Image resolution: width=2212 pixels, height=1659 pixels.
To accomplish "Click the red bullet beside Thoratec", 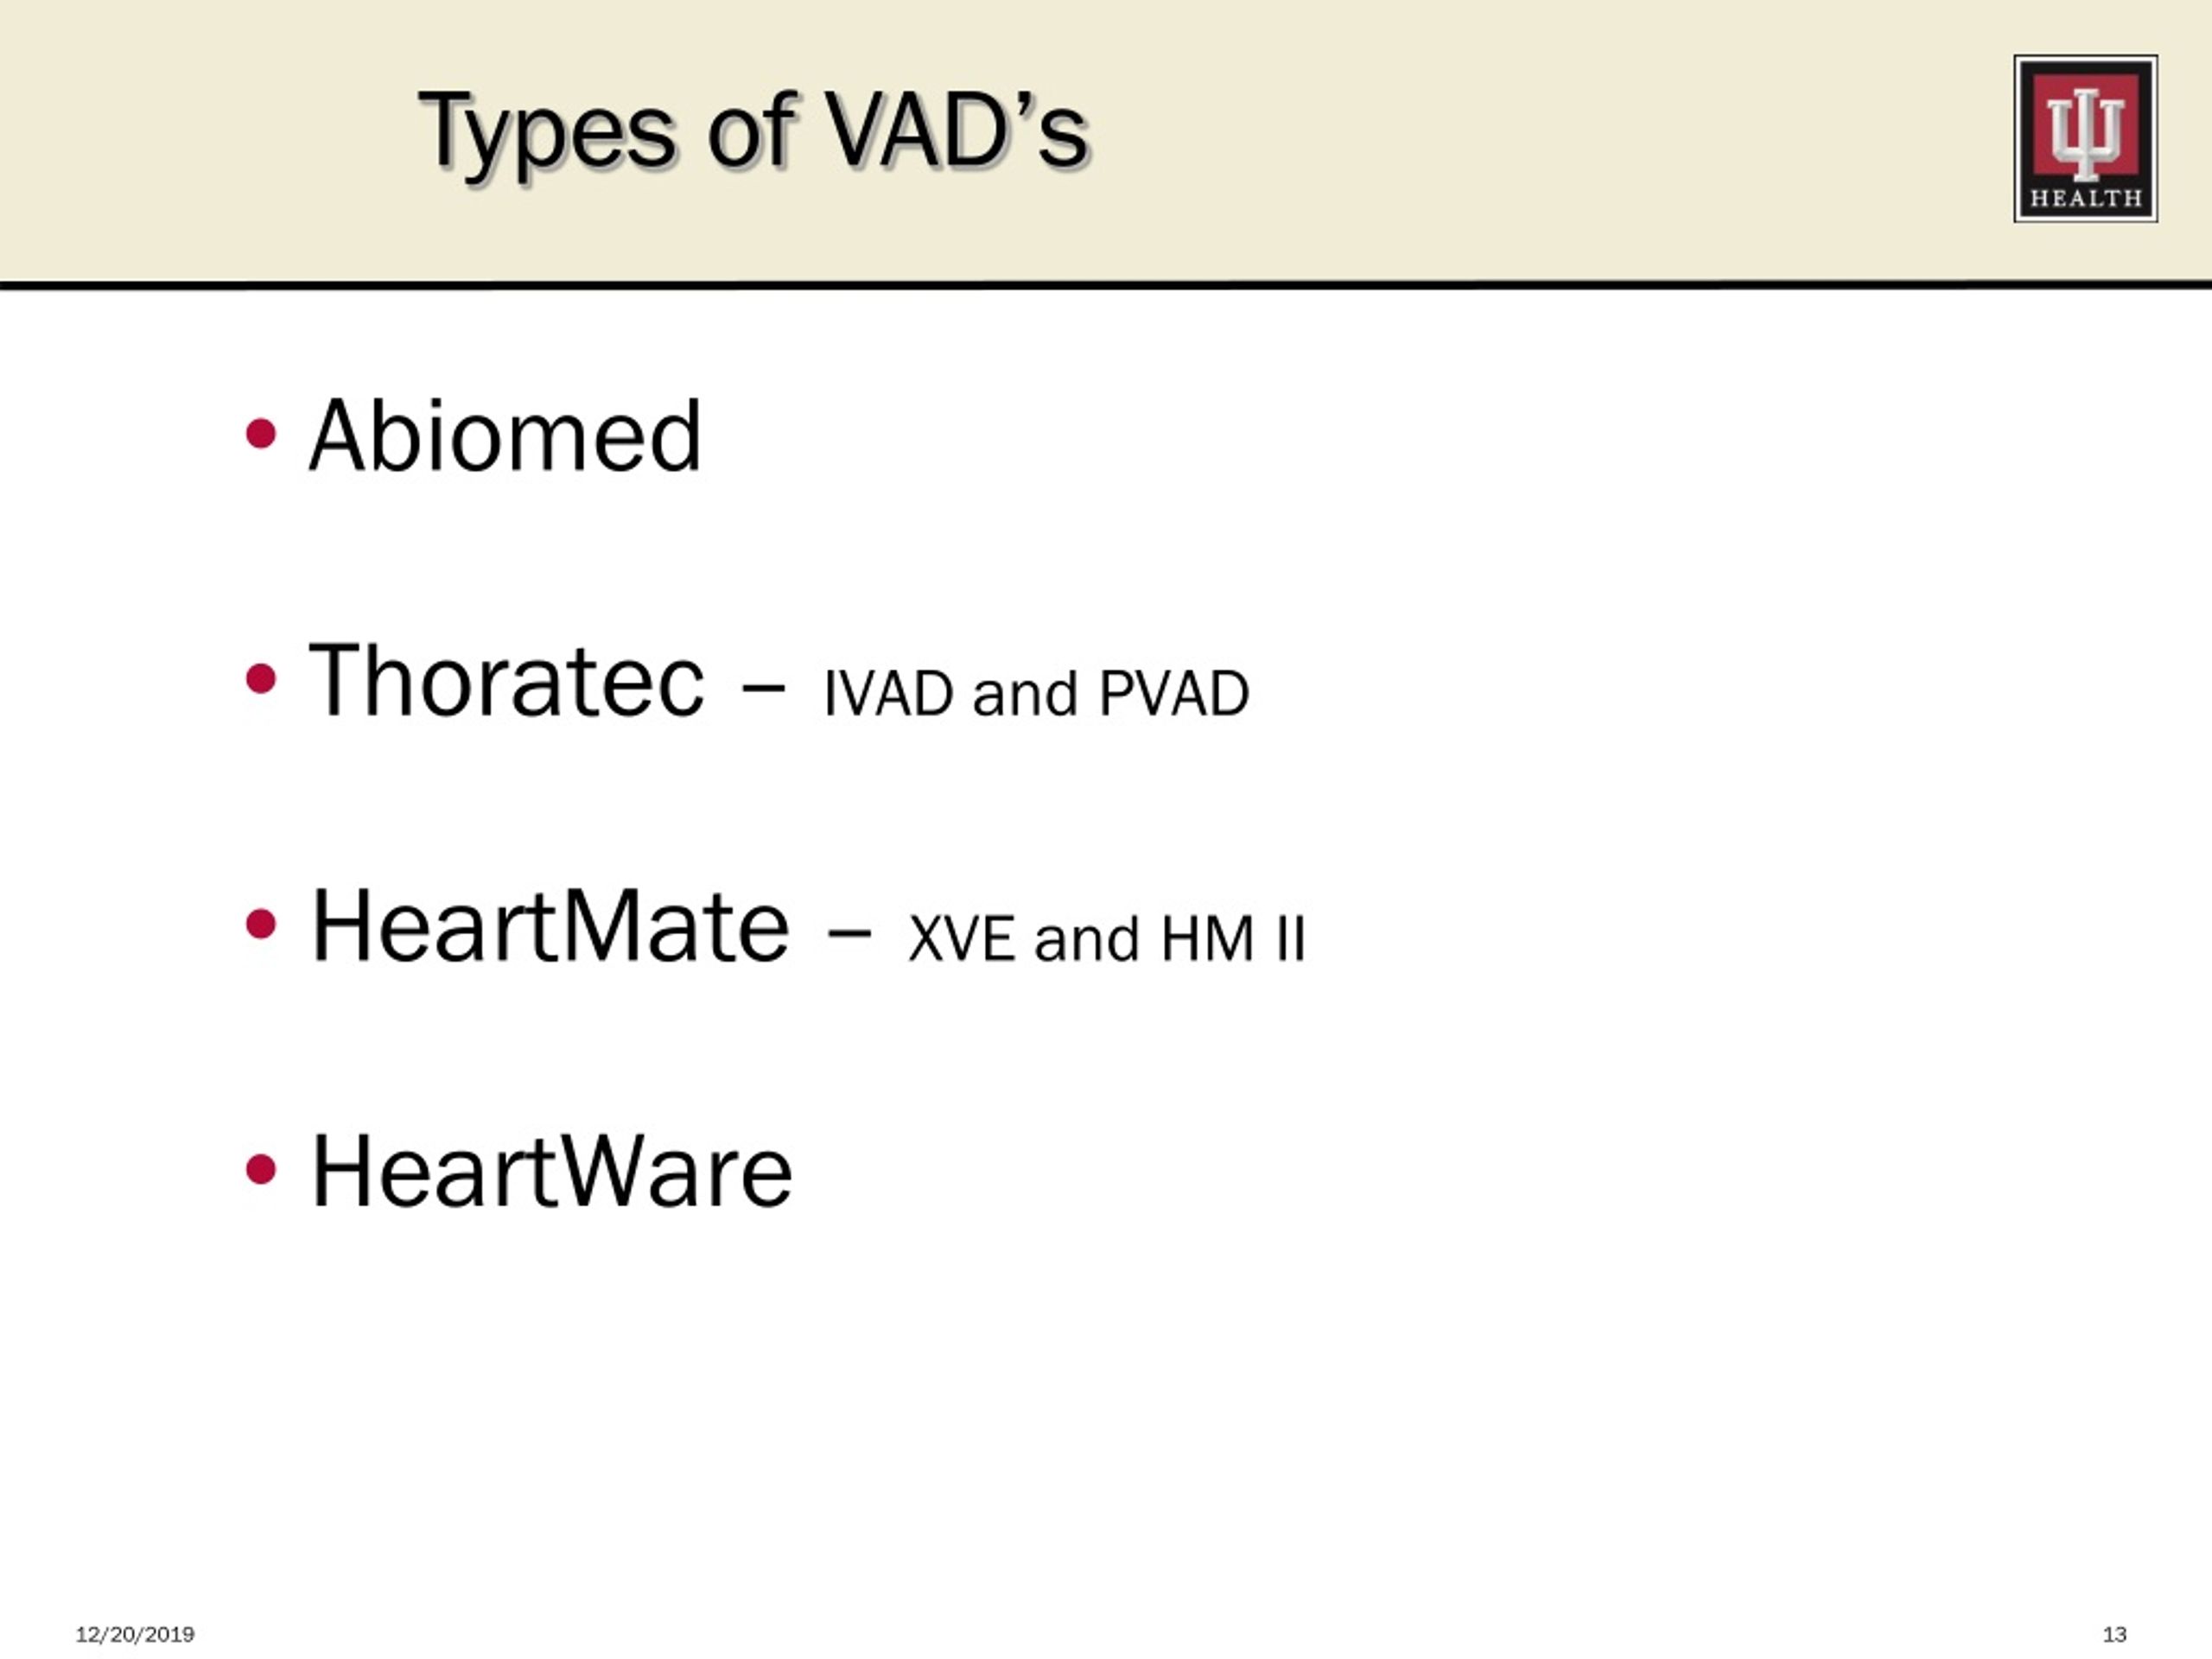I will point(260,679).
